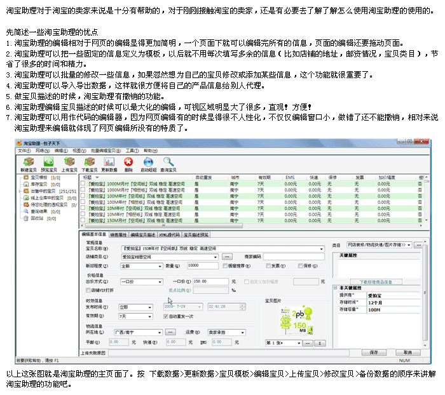This screenshot has height=395, width=445.
Task: Select 出售中的宝贝 in the tree
Action: [50, 191]
